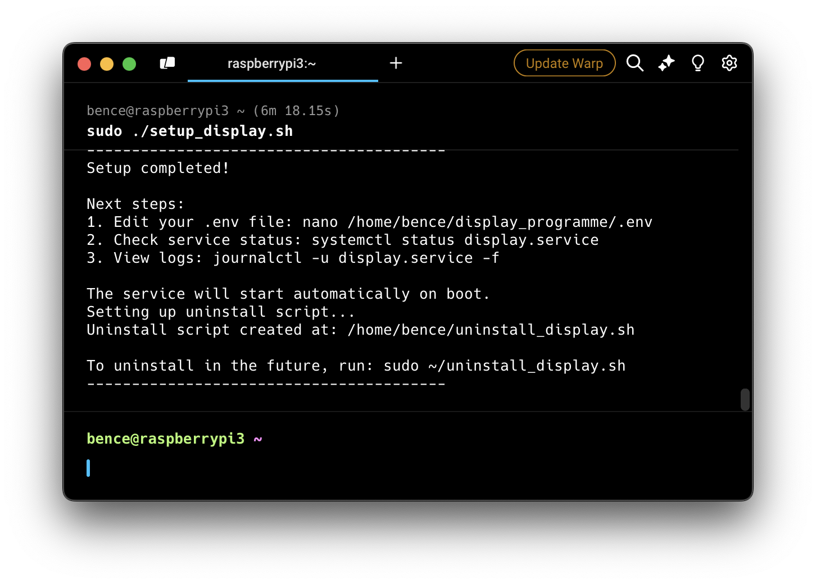Viewport: 816px width, 584px height.
Task: Click the 'sudo ./setup_display.sh' command text
Action: coord(190,131)
